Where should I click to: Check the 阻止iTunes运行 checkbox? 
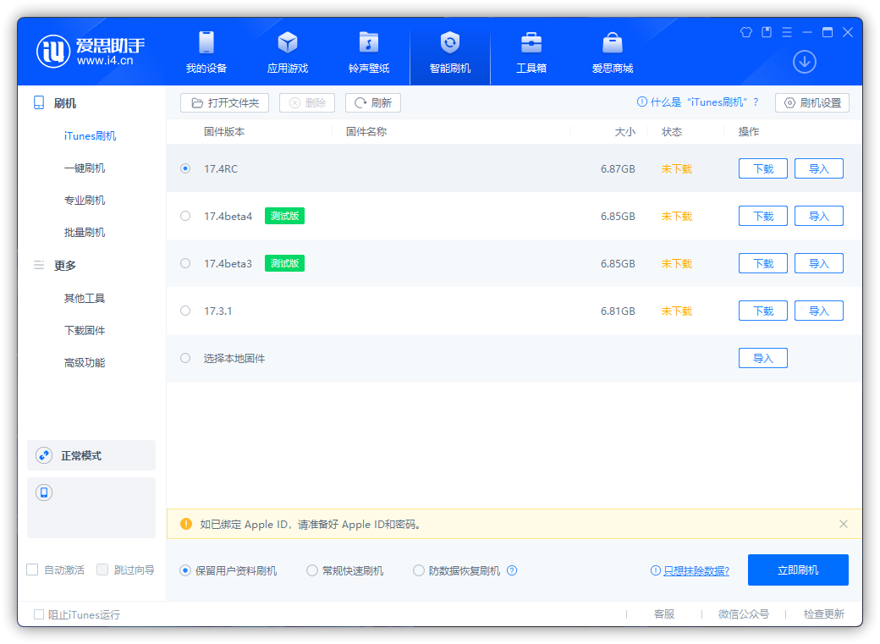[39, 614]
